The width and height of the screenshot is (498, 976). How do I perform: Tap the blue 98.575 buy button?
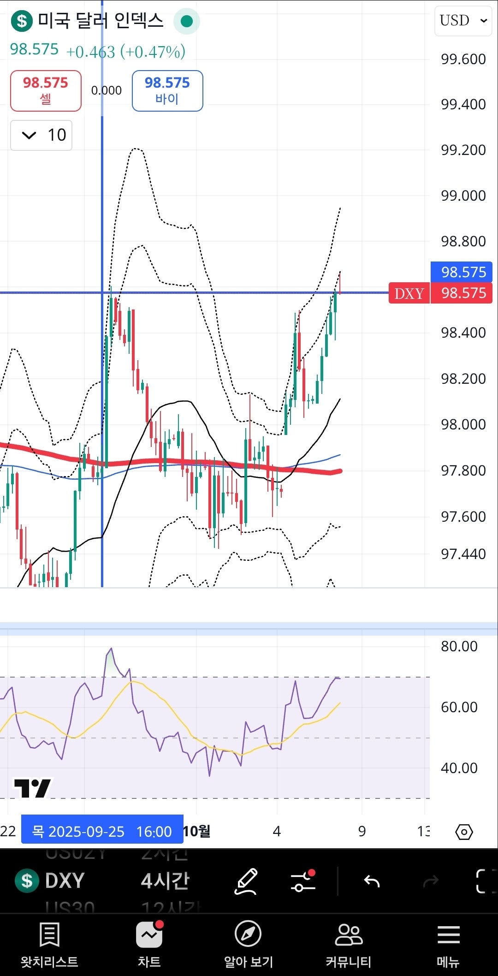(x=167, y=91)
